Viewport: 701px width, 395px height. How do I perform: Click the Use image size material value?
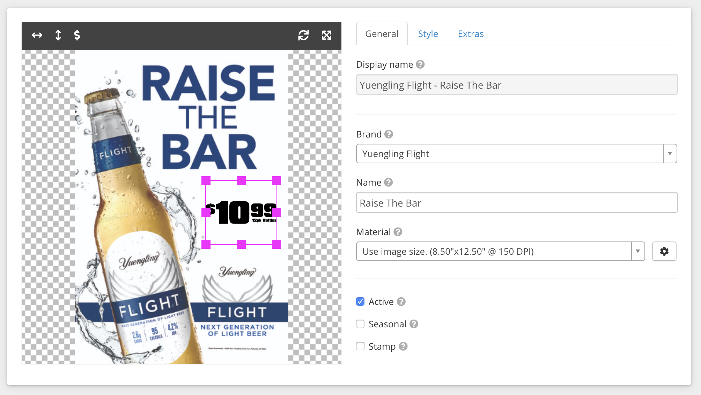(448, 252)
